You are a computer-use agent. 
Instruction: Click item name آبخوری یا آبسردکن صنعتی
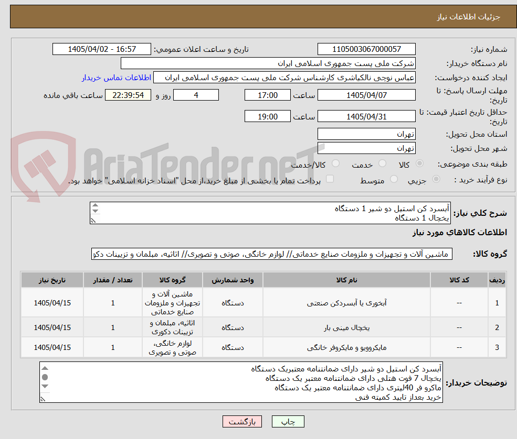[346, 303]
